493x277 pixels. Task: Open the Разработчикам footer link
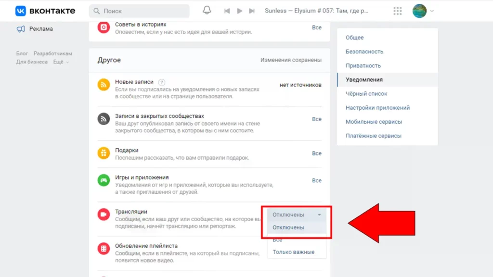pyautogui.click(x=52, y=54)
